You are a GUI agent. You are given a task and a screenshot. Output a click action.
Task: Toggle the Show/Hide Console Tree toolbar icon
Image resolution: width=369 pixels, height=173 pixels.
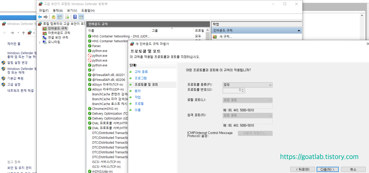tap(59, 17)
